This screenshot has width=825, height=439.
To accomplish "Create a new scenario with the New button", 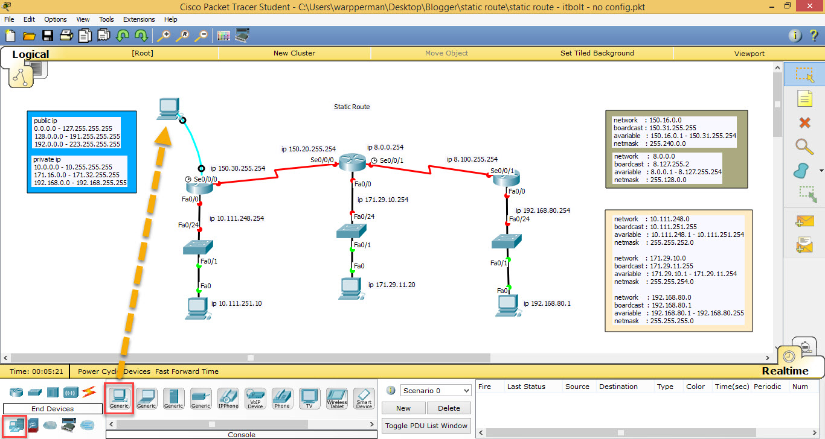I will [403, 408].
